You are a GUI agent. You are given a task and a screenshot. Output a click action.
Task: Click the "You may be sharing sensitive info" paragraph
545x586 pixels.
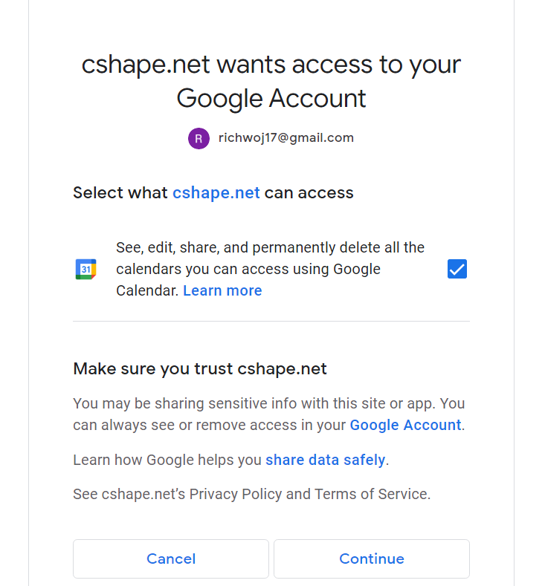coord(268,404)
